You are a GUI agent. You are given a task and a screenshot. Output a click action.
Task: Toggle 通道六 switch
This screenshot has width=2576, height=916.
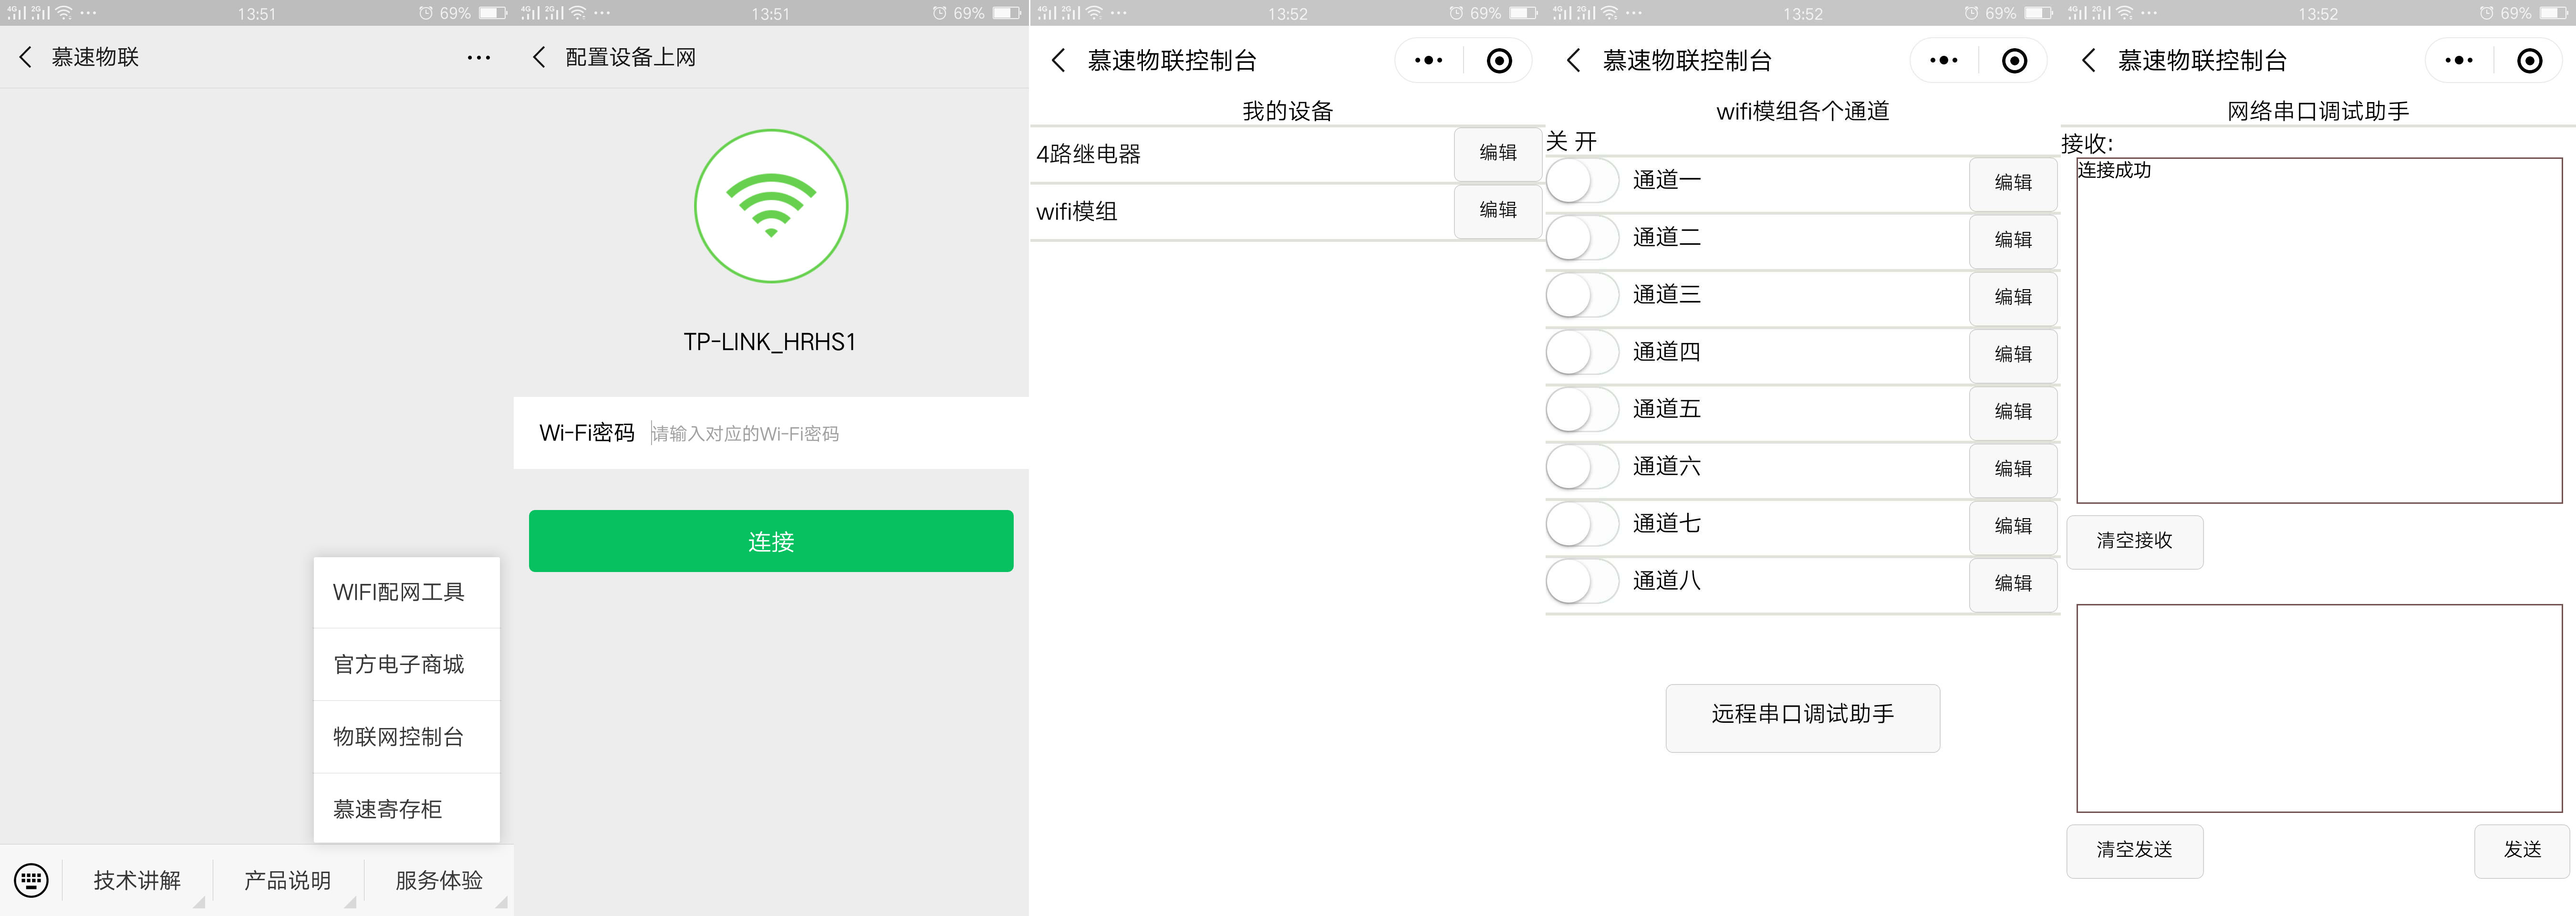(1582, 467)
